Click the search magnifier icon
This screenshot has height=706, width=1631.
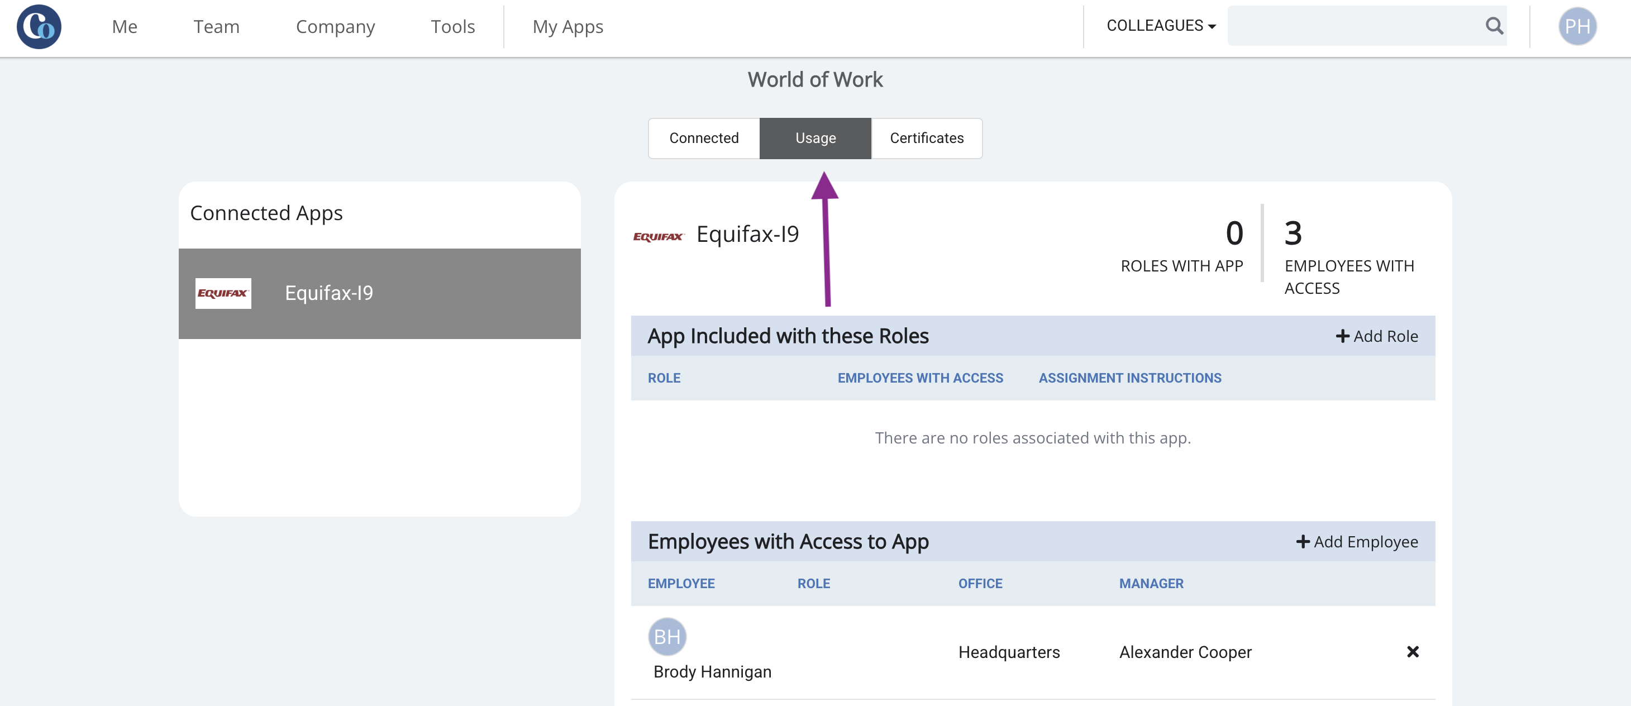pos(1494,26)
